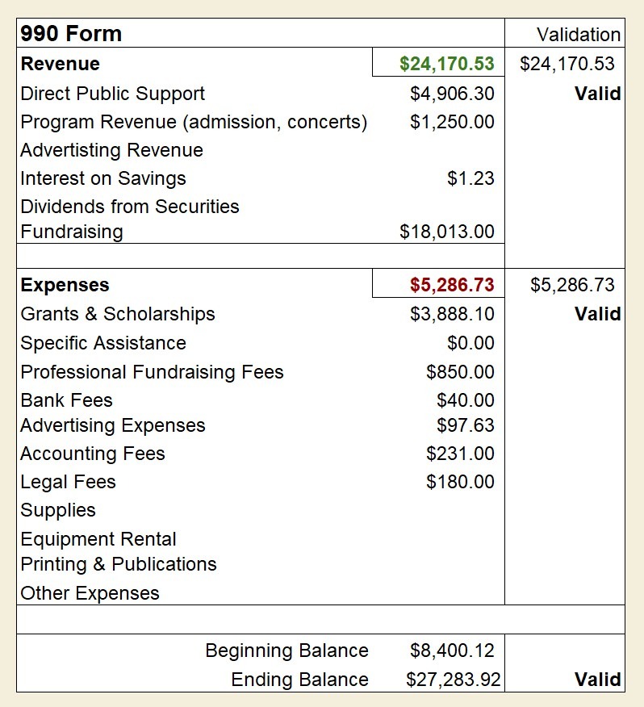The image size is (644, 707).
Task: Click the Other Expenses label
Action: pos(90,593)
